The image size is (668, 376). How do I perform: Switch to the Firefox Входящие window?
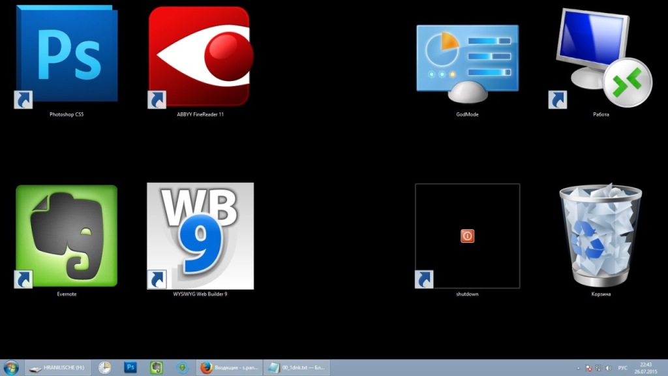[228, 368]
